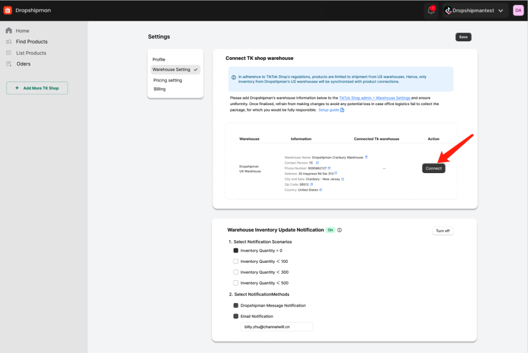Turn off warehouse inventory notification
The image size is (528, 353).
[442, 231]
